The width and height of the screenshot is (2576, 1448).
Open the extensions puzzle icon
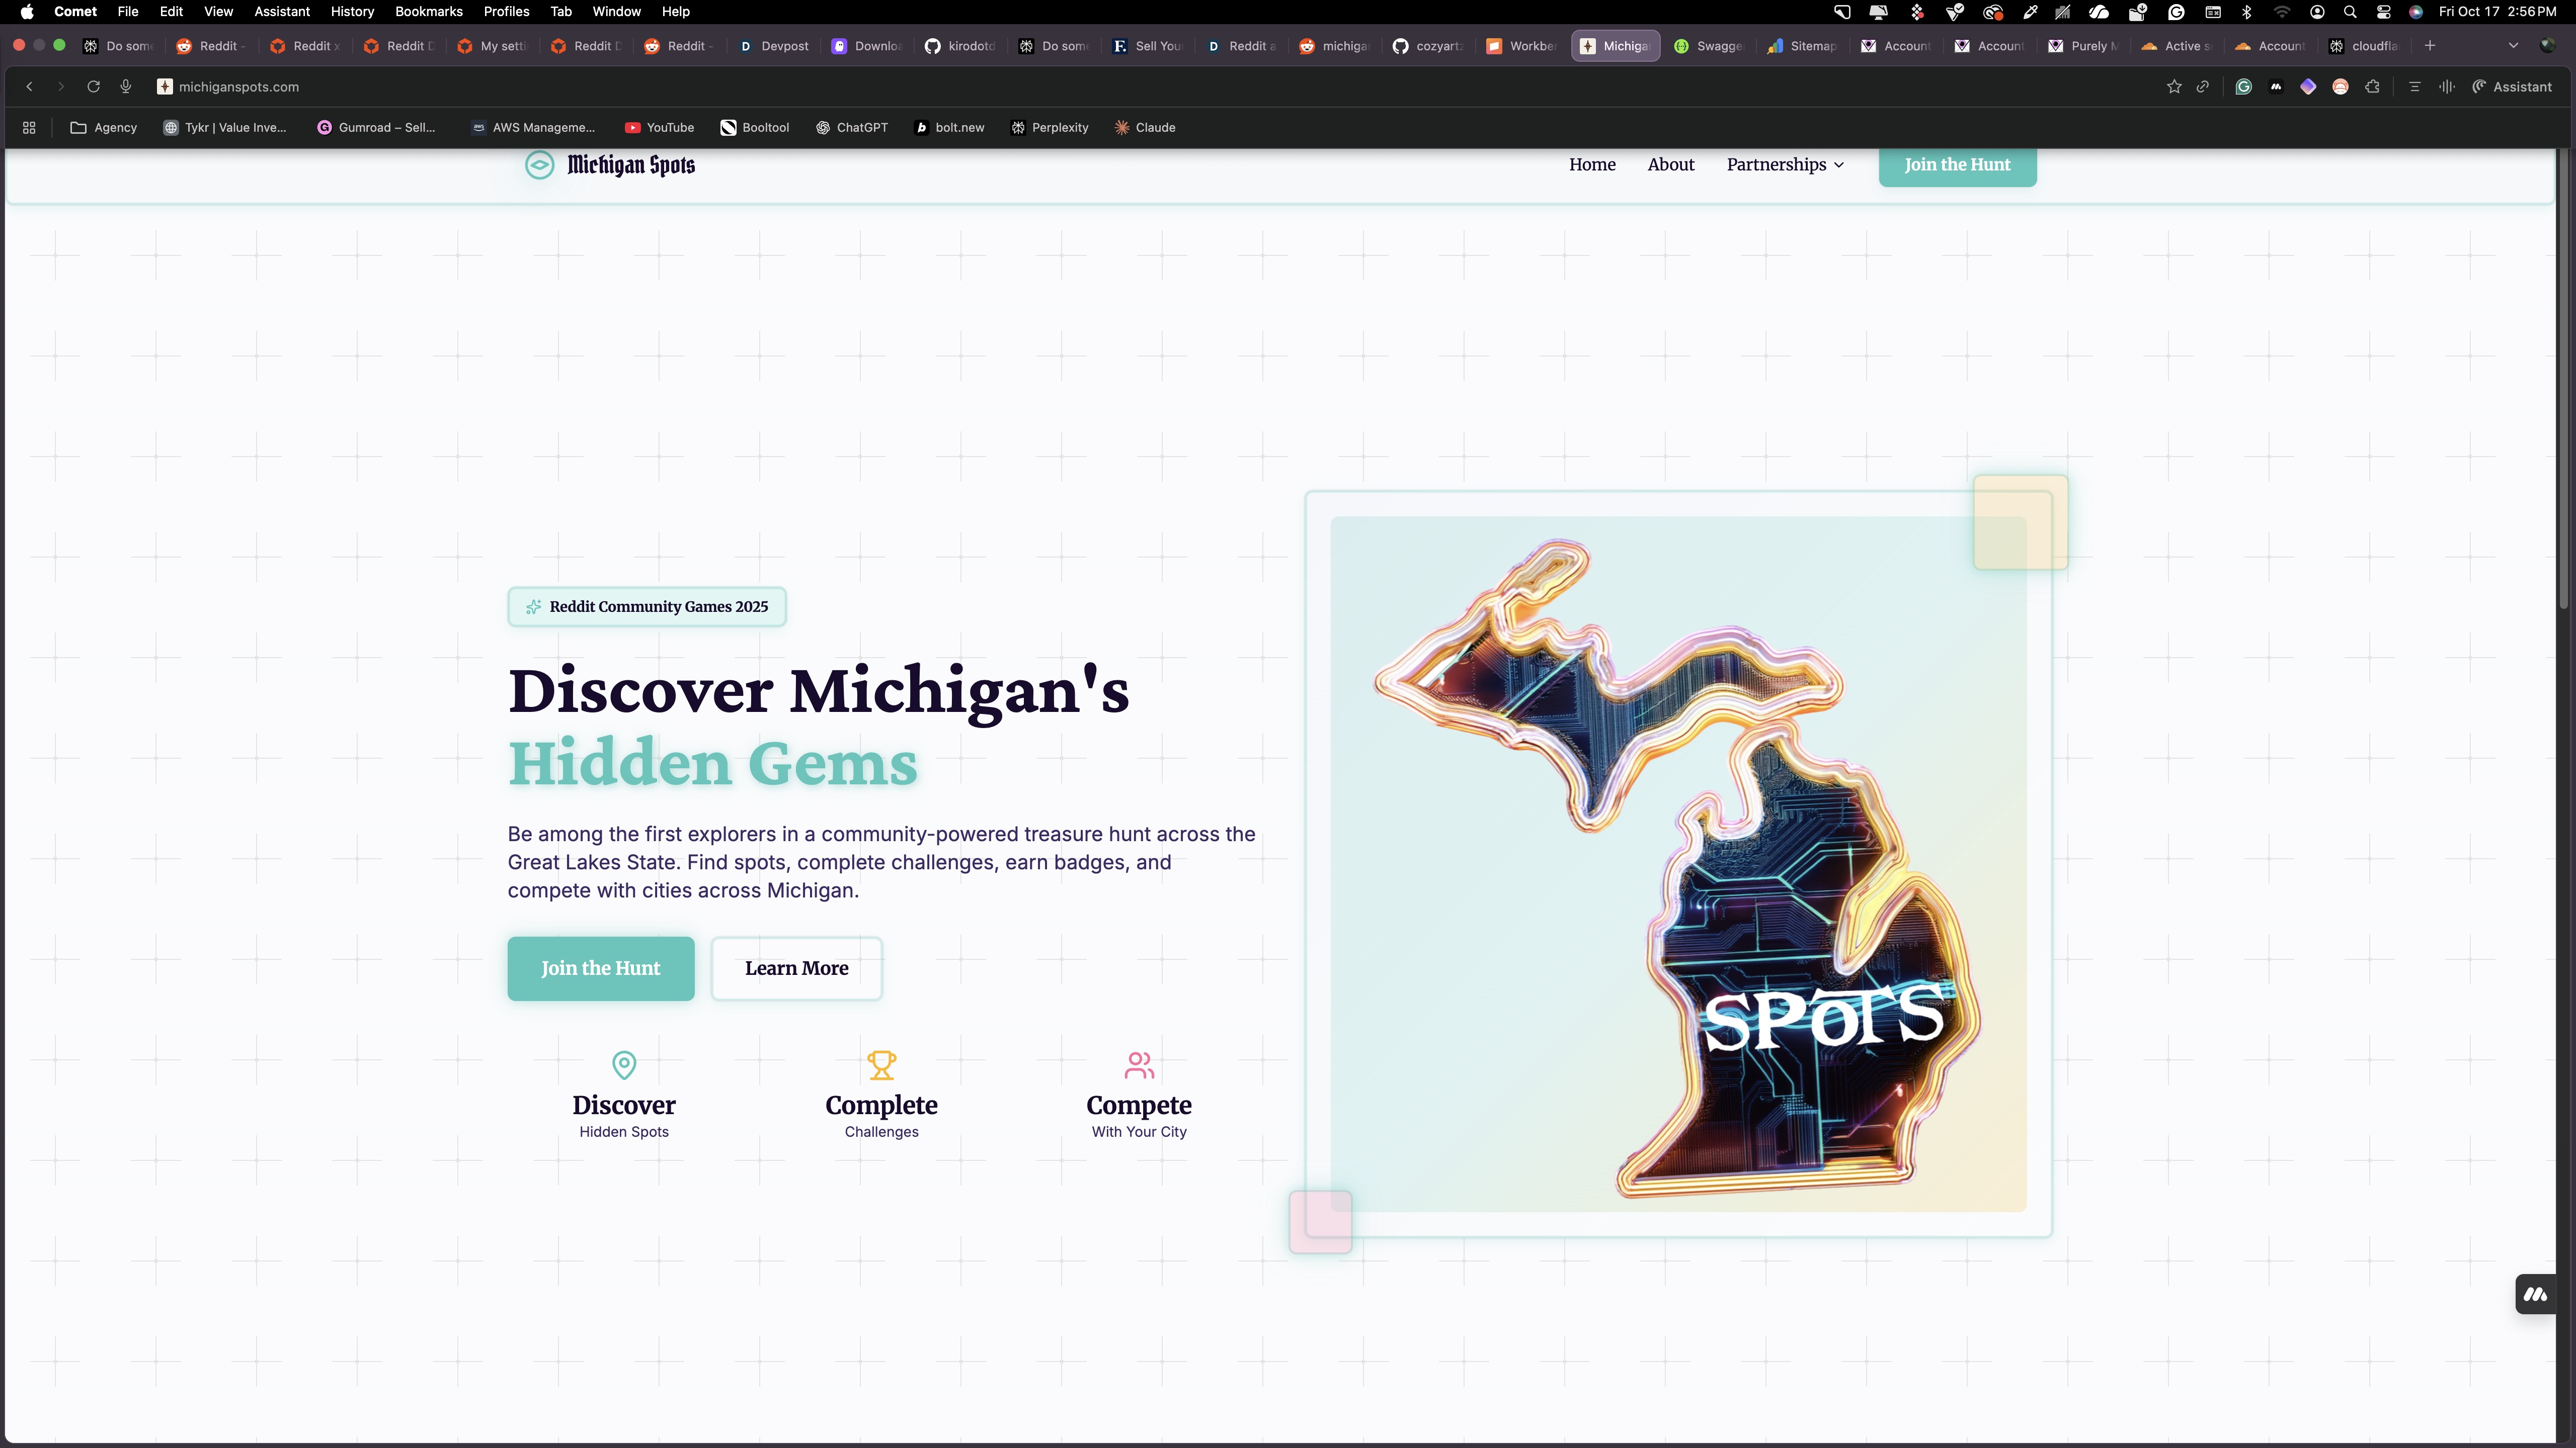click(x=2372, y=87)
